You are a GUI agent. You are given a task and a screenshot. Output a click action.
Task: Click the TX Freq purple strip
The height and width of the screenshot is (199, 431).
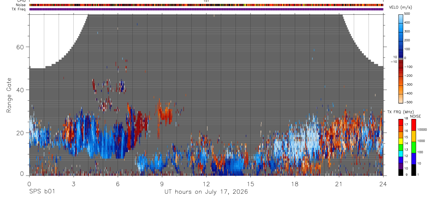(x=206, y=9)
